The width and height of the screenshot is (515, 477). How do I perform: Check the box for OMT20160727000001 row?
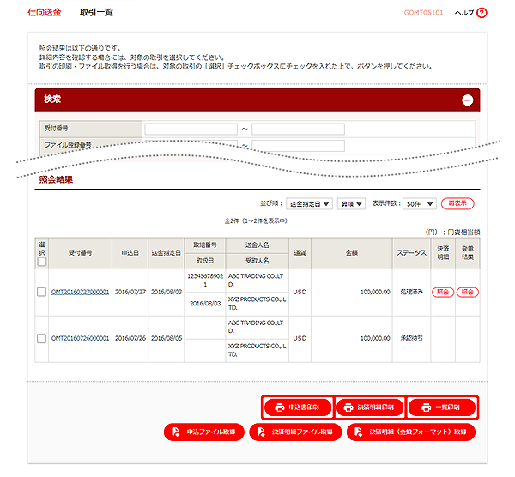tap(42, 292)
